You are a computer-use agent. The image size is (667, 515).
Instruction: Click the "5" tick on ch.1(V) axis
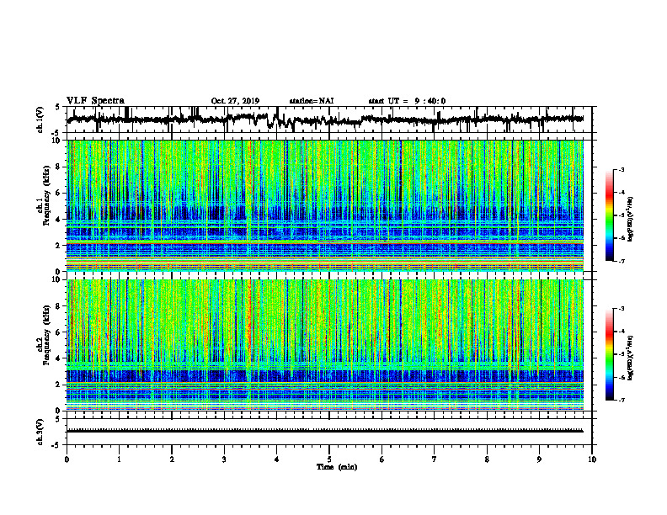tap(58, 107)
